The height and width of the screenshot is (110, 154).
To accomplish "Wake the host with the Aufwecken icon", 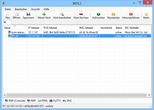I will click(99, 14).
